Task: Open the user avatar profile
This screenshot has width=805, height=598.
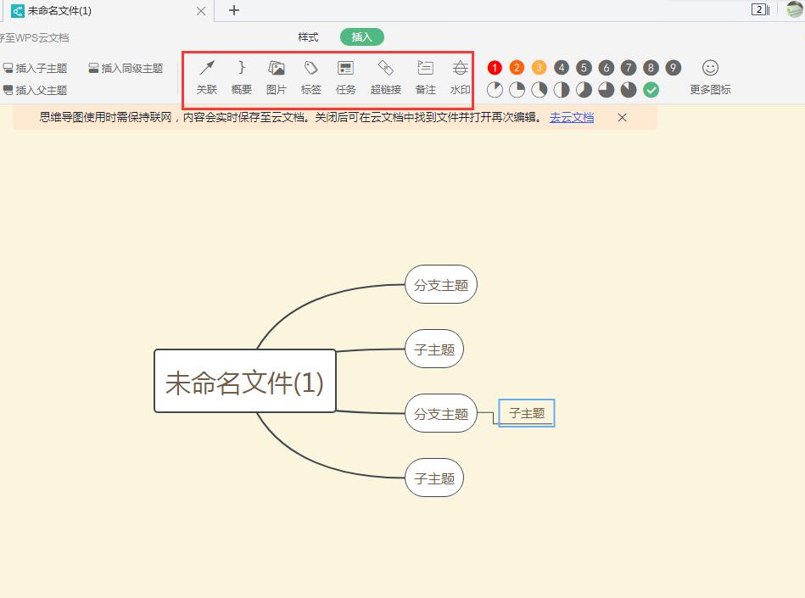Action: (x=794, y=9)
